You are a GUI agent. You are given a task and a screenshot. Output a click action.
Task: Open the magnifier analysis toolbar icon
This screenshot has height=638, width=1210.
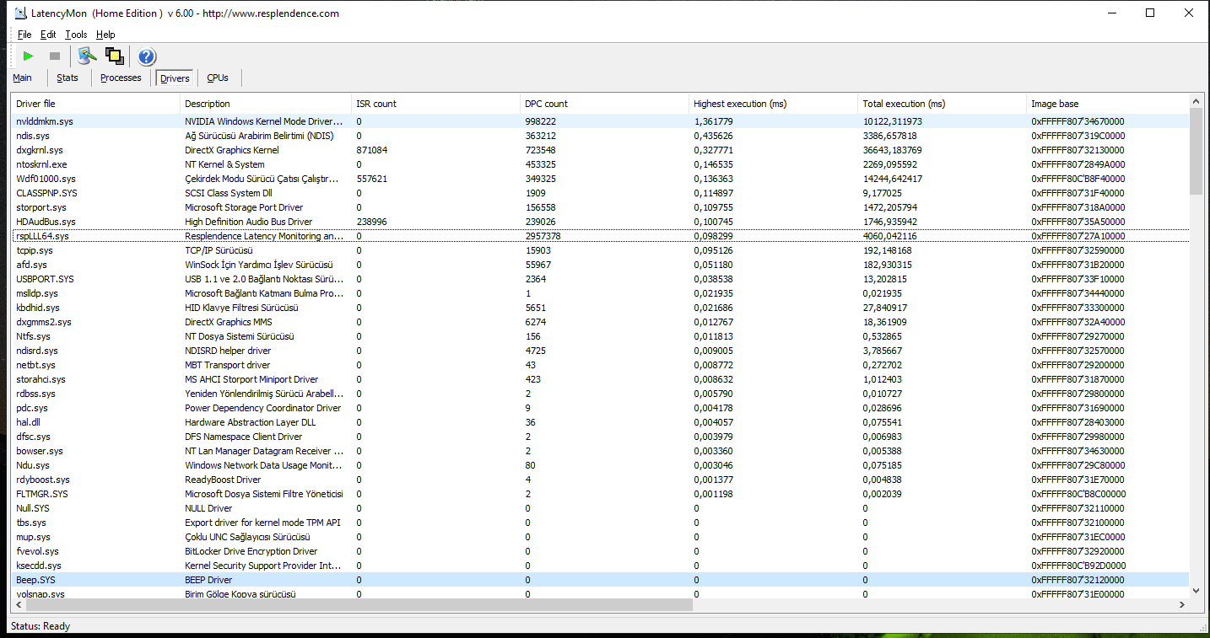click(87, 56)
